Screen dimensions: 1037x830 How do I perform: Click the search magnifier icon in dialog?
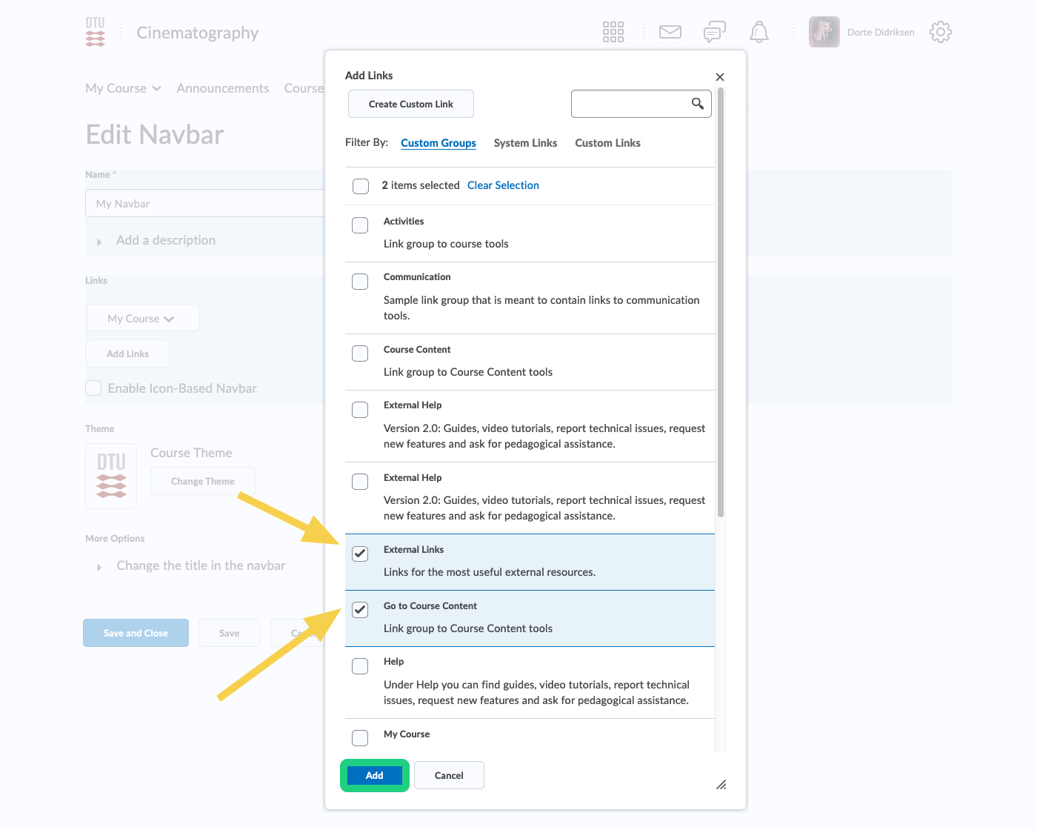tap(697, 104)
